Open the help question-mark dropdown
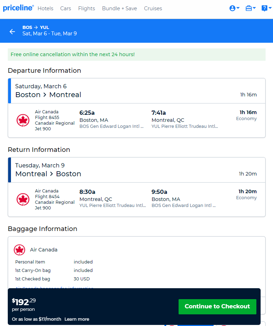Viewport: 273px width, 326px height. point(266,8)
